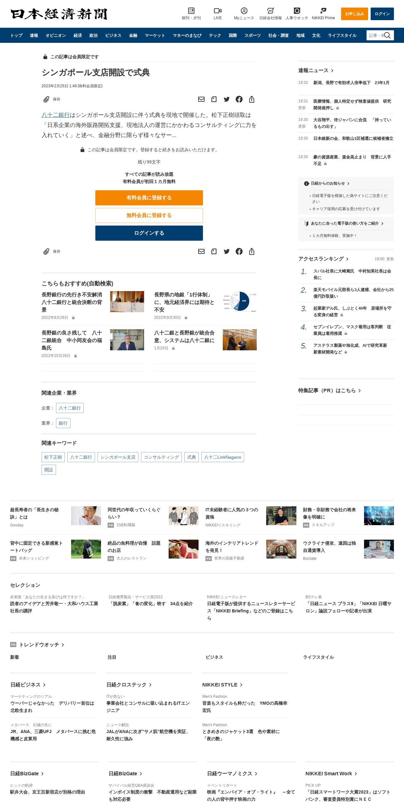Open the LIVE video icon
404x809 pixels.
tap(218, 11)
